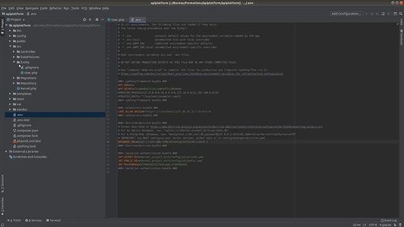This screenshot has width=404, height=227.
Task: Click the symfony.com documentation link in comments
Action: coord(202,74)
